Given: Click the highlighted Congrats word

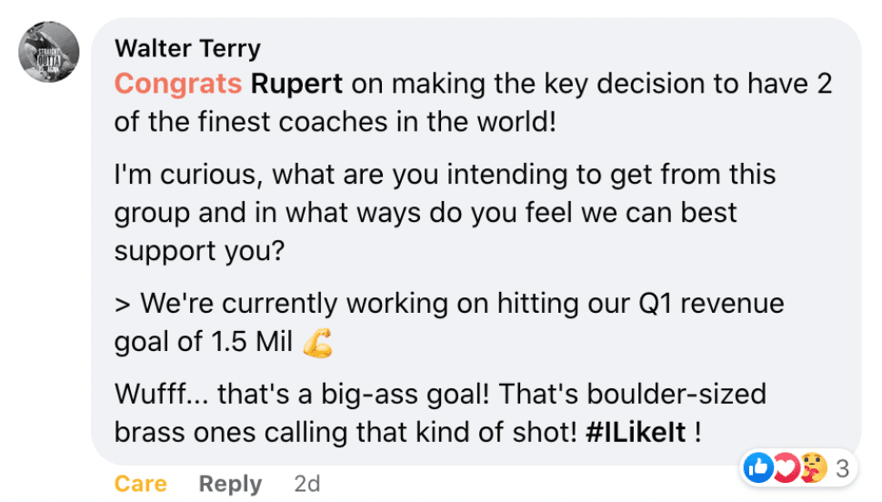Looking at the screenshot, I should [x=178, y=84].
